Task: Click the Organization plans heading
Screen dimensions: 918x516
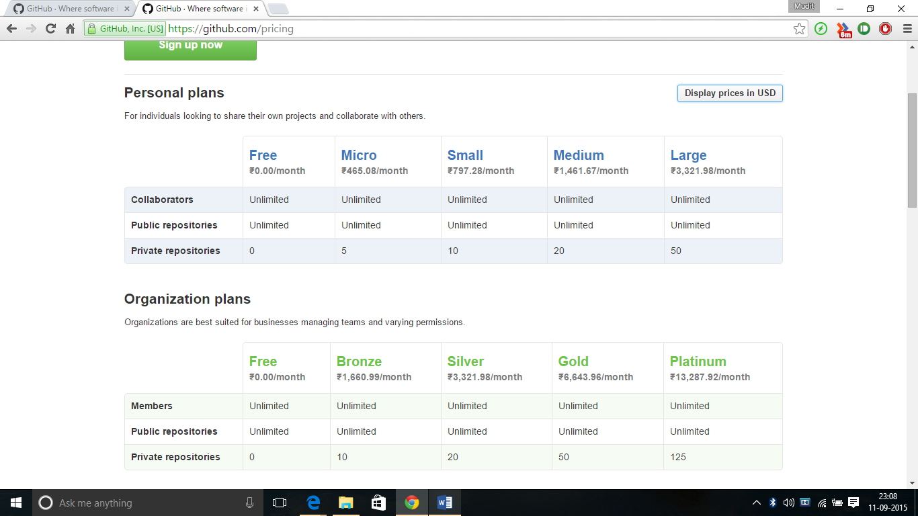Action: click(x=187, y=300)
